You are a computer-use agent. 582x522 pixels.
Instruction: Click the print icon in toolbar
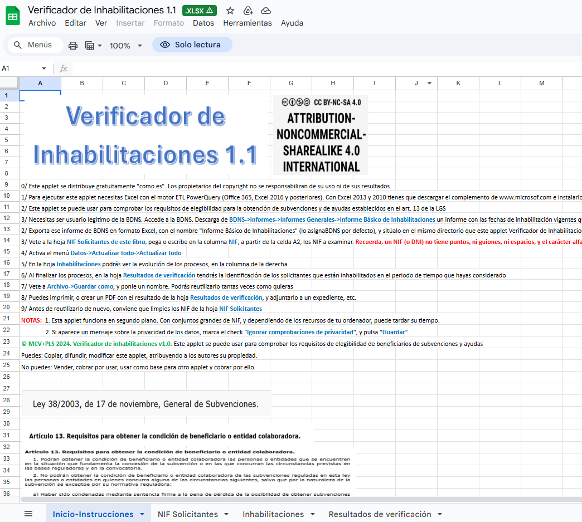(73, 46)
